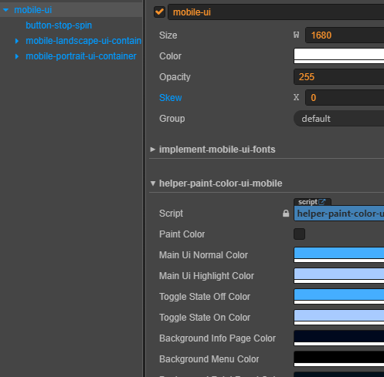Screen dimensions: 384x377
Task: Click the lock icon beside Script
Action: point(286,214)
